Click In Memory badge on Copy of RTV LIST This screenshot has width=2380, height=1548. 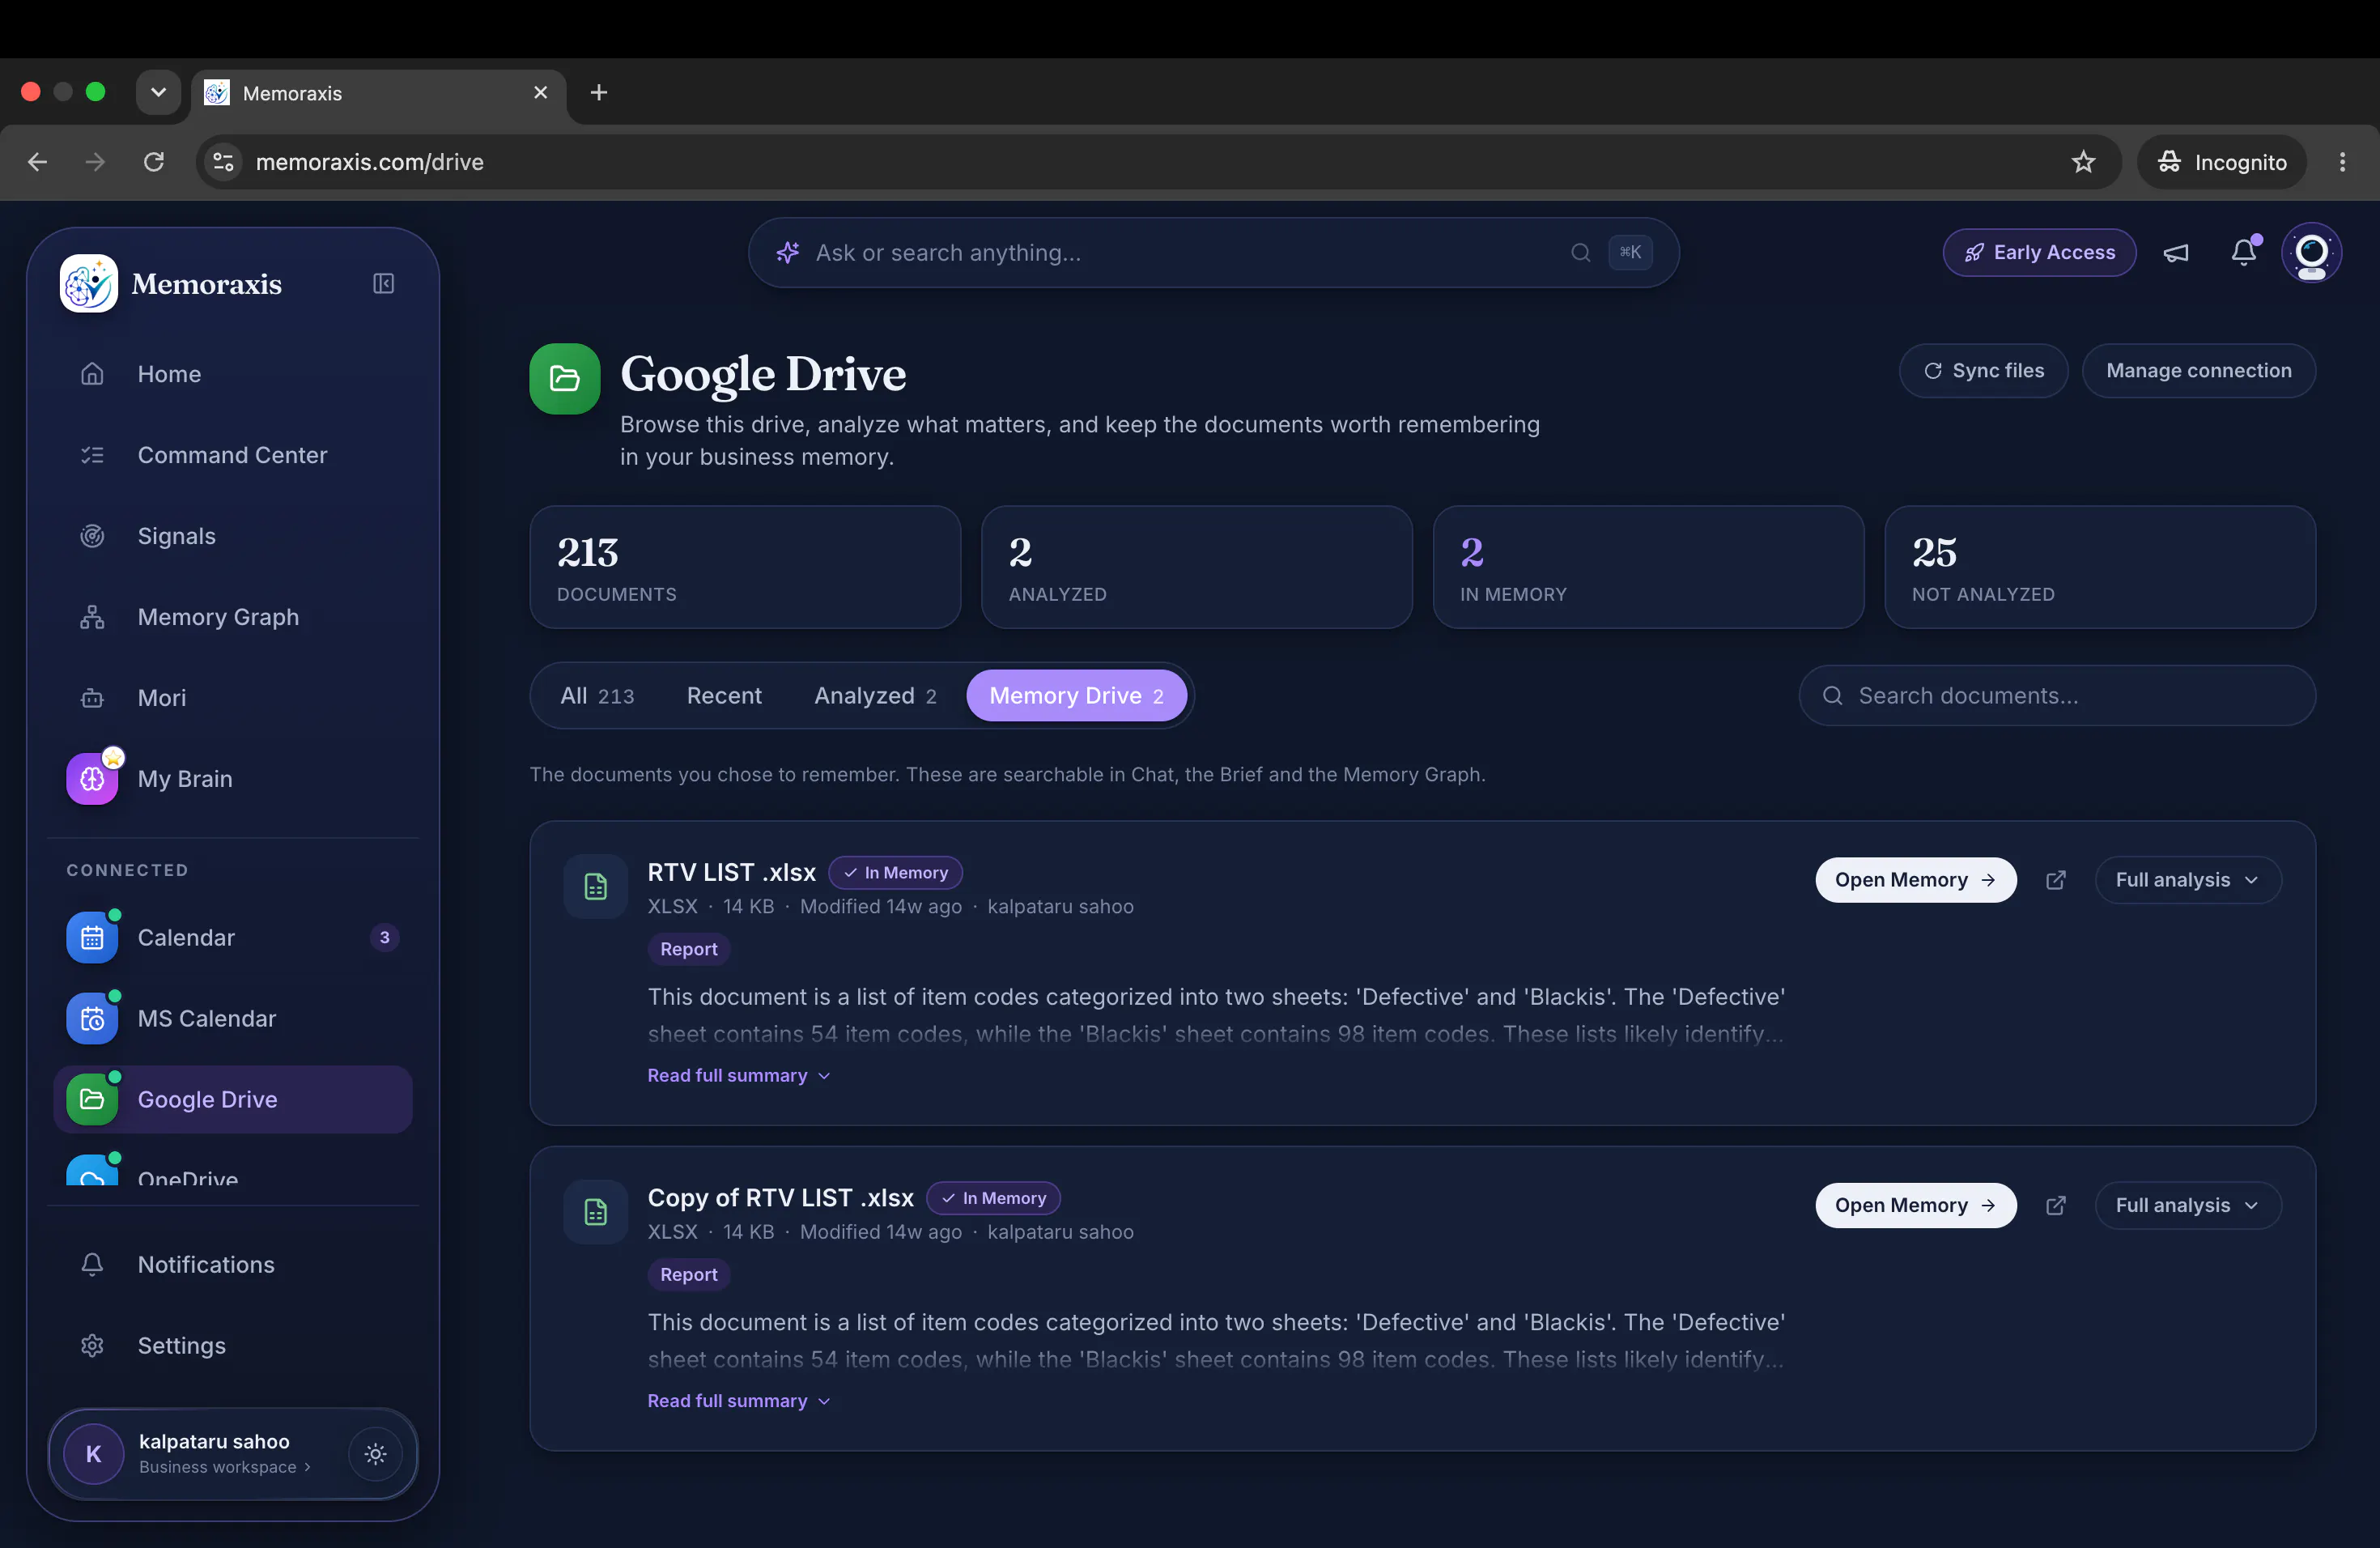point(993,1198)
